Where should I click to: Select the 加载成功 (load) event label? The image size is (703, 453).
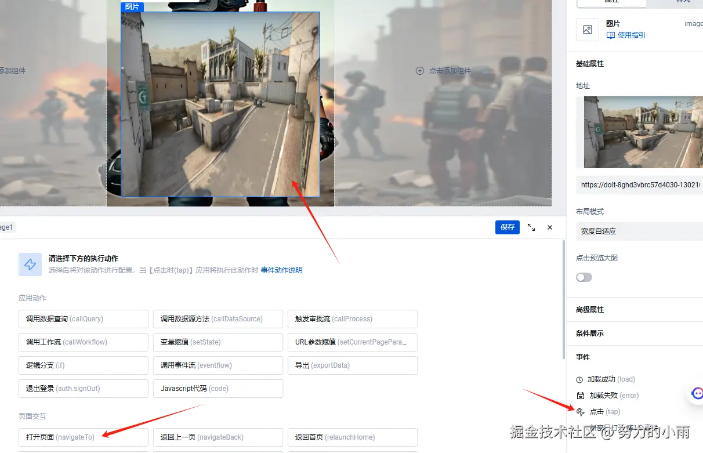pos(611,379)
